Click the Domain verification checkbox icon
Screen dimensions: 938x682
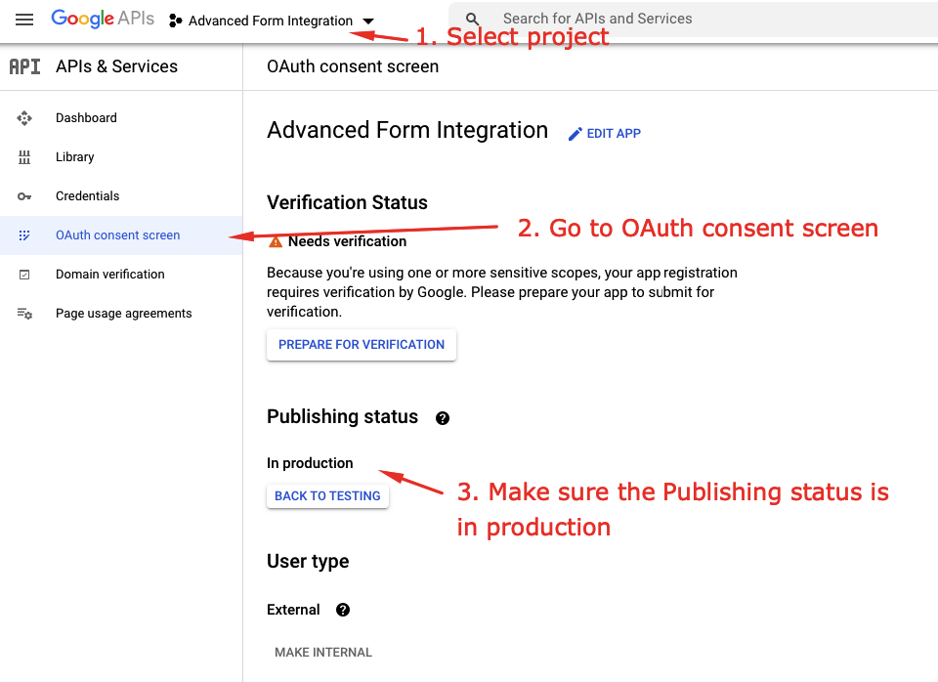tap(23, 274)
